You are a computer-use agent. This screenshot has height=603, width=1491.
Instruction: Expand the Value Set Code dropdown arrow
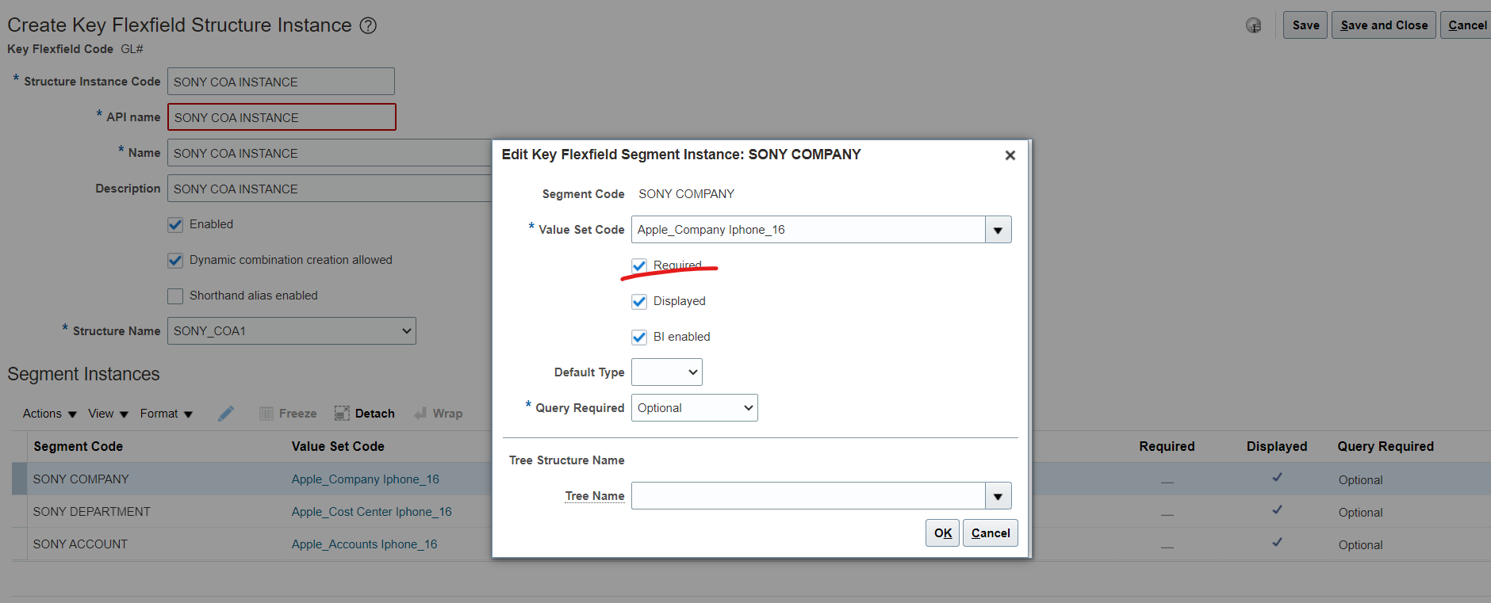[998, 230]
